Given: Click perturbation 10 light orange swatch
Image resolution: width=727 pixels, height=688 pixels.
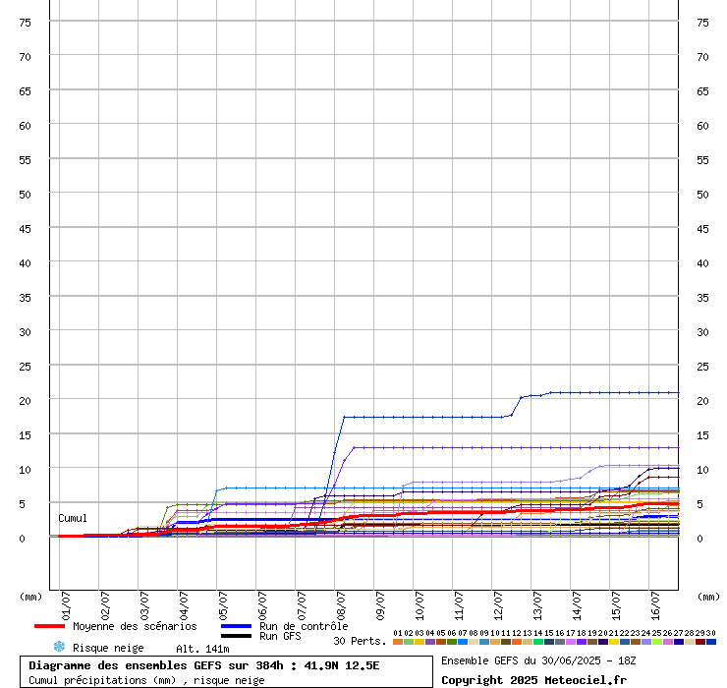Looking at the screenshot, I should pyautogui.click(x=495, y=642).
